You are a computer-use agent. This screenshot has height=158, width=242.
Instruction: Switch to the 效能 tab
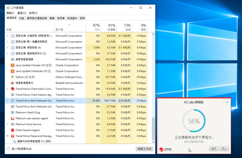coord(22,18)
